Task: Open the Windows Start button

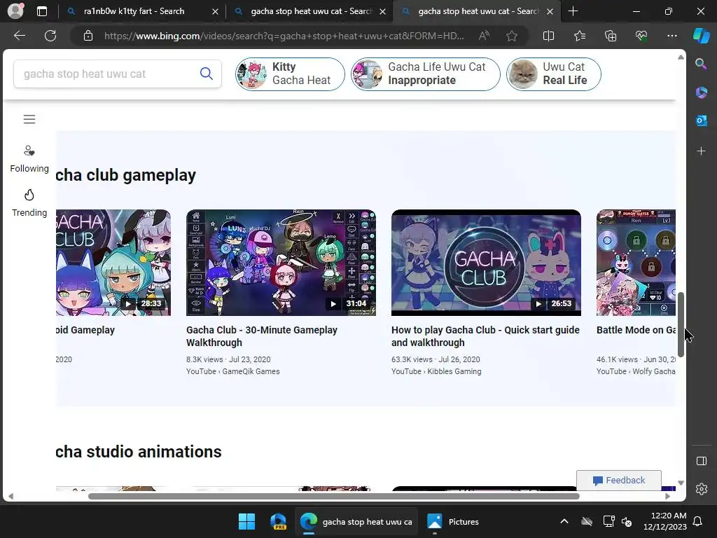Action: click(247, 521)
